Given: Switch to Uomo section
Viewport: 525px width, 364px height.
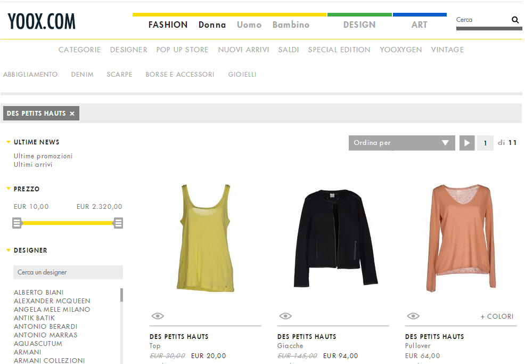Looking at the screenshot, I should (x=249, y=25).
